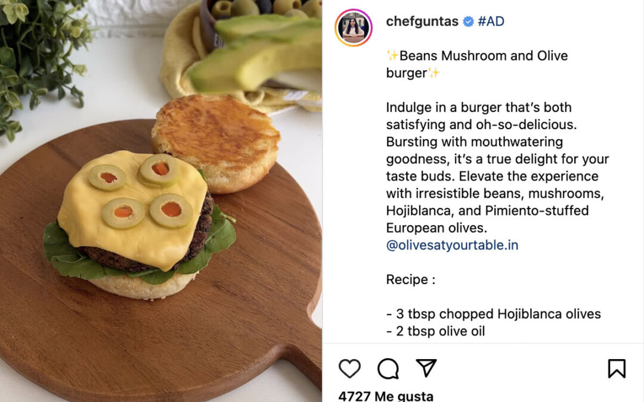This screenshot has height=402, width=644.
Task: Open chefguntas story via the profile picture
Action: point(354,27)
